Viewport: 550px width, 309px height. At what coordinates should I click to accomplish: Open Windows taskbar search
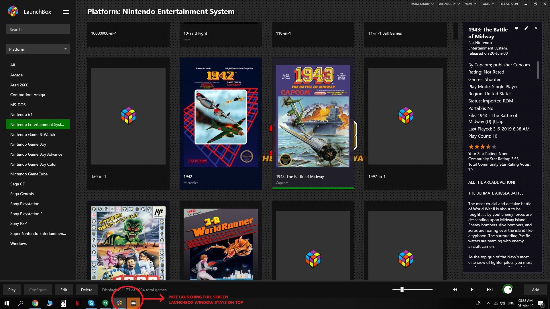click(21, 303)
